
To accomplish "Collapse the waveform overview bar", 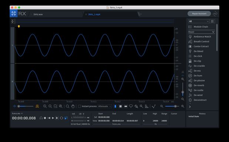I will coord(13,21).
